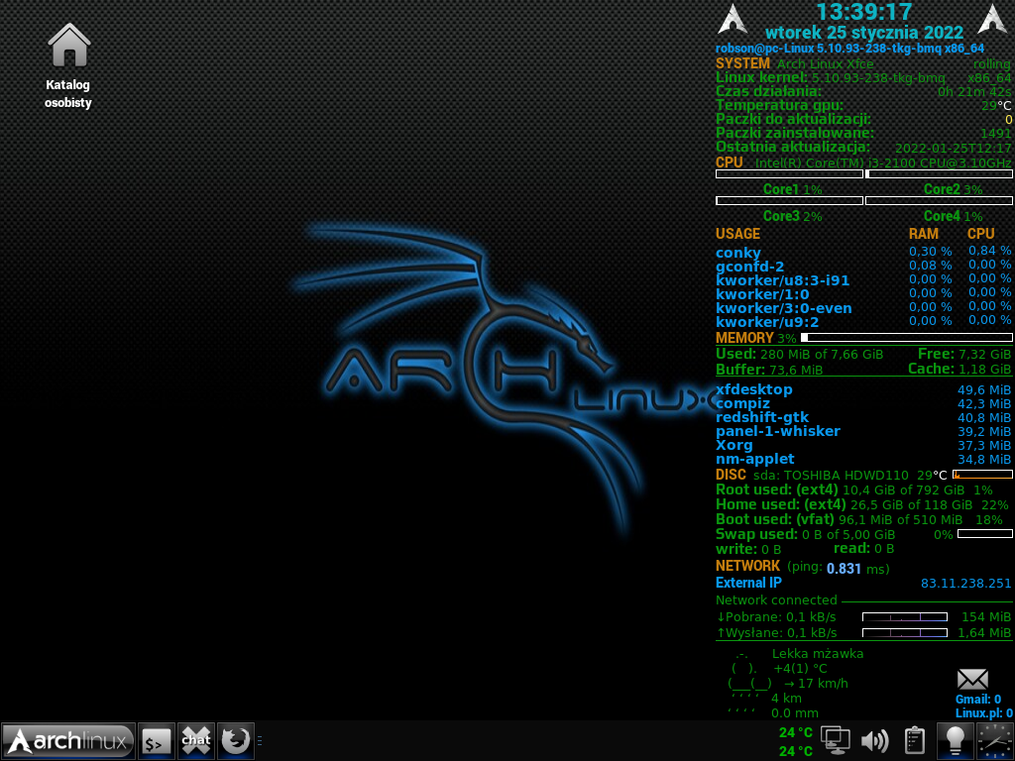Click the MEMORY usage bar
Image resolution: width=1015 pixels, height=761 pixels.
coord(907,337)
